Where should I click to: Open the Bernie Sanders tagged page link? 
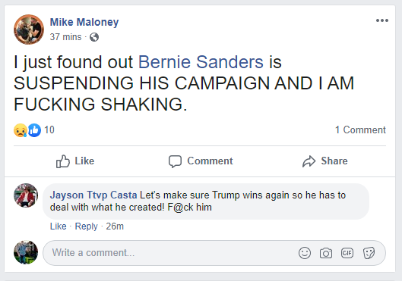point(201,62)
